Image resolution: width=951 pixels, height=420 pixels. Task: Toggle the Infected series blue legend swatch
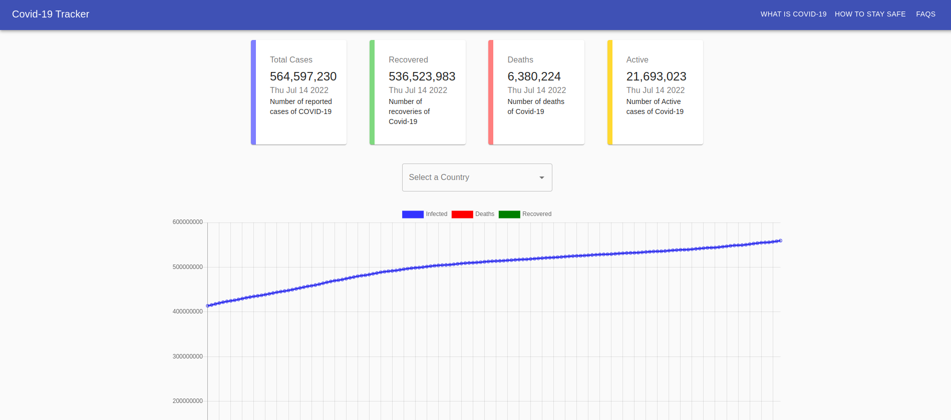coord(413,214)
